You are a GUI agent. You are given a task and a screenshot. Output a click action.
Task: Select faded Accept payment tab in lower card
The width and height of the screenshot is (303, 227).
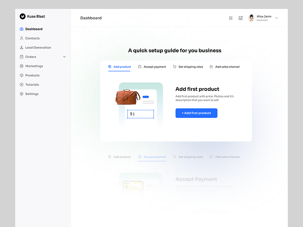point(152,157)
